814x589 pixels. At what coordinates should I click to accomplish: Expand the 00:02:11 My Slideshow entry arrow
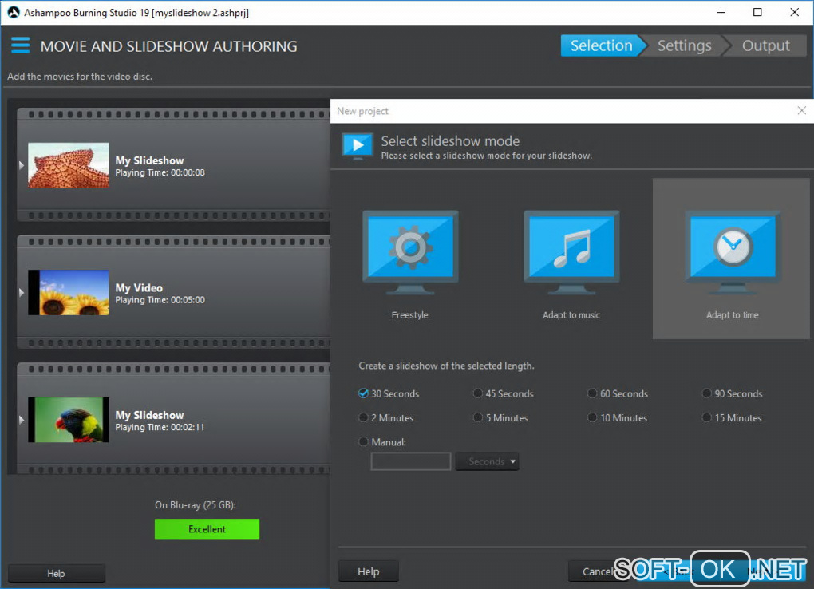pos(22,420)
